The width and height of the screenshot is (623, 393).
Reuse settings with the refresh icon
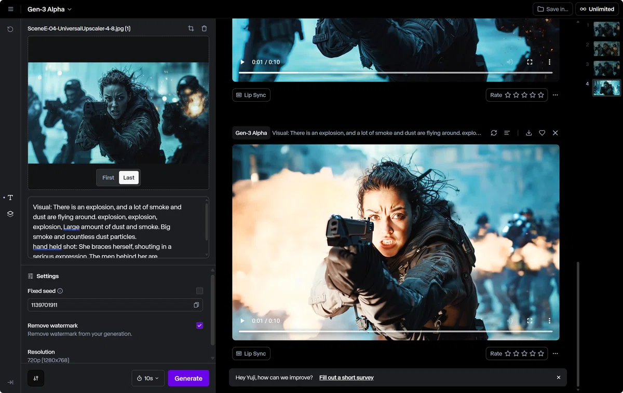(x=494, y=133)
